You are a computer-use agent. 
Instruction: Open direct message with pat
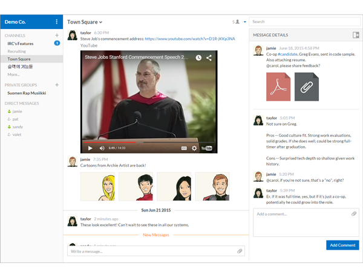click(x=15, y=119)
